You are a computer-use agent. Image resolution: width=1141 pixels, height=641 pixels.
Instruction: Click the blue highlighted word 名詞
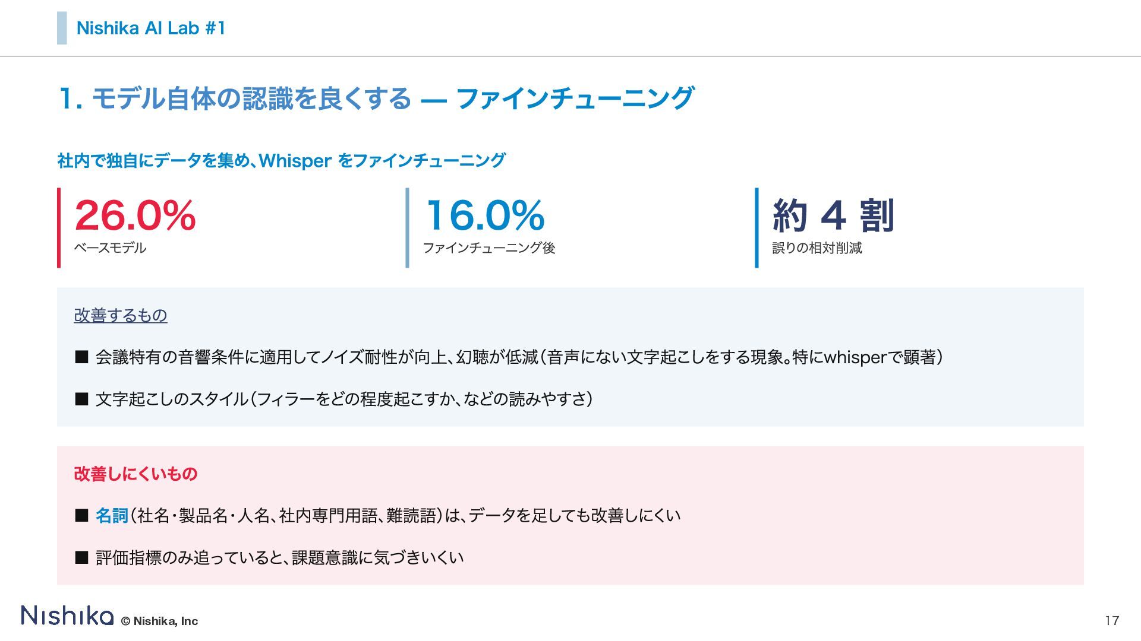(x=112, y=515)
